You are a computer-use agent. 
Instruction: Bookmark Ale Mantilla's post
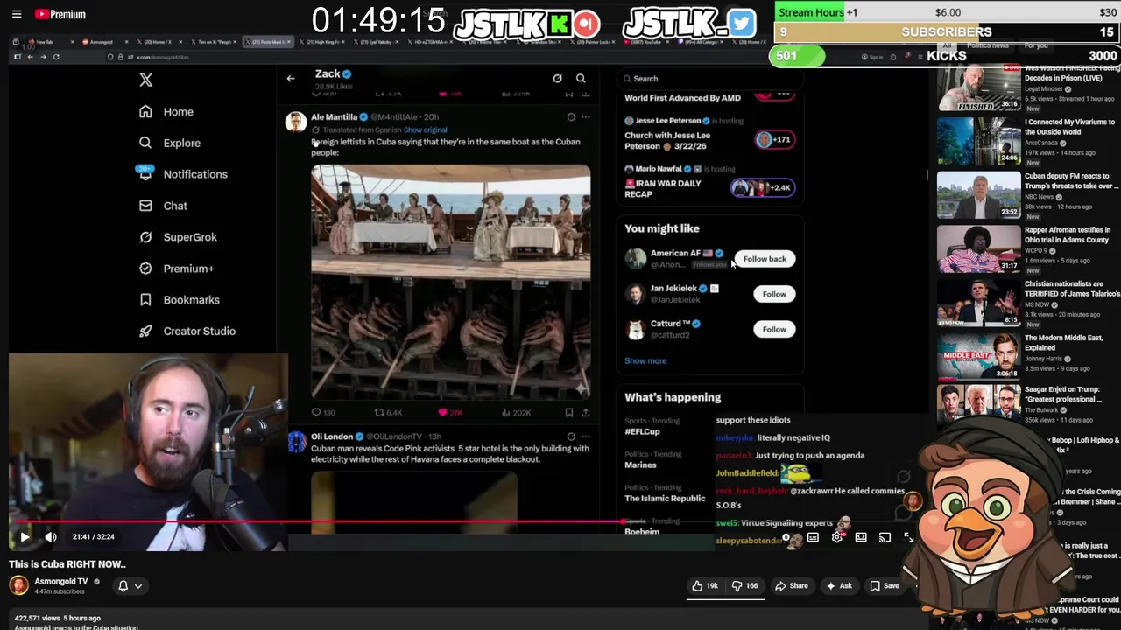click(569, 413)
